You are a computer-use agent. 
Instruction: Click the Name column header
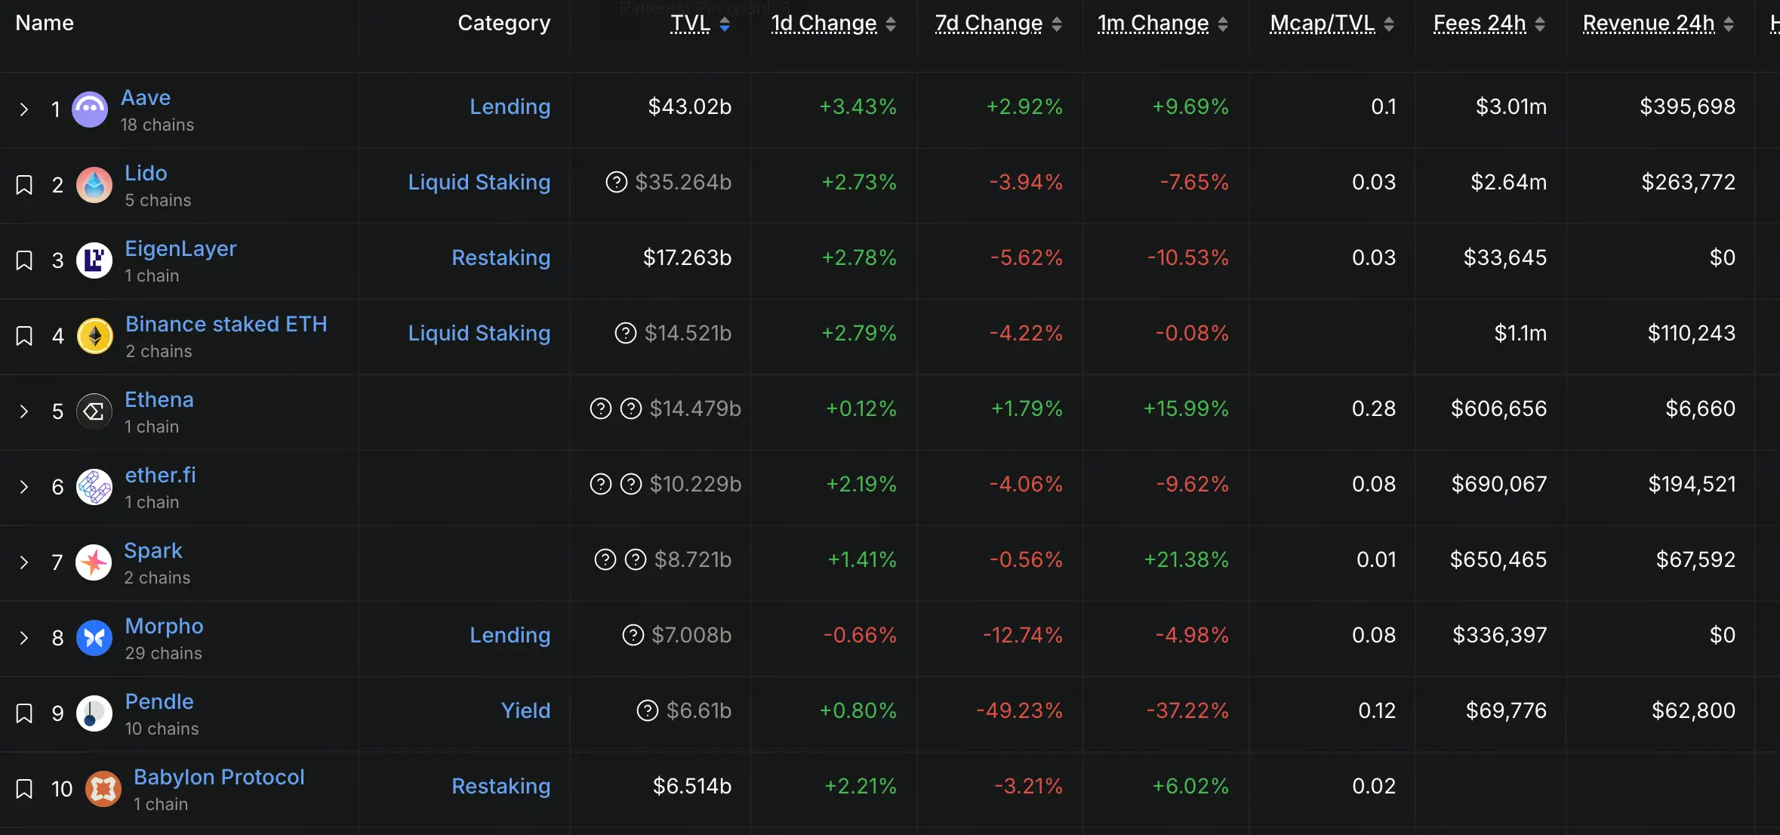pyautogui.click(x=45, y=23)
